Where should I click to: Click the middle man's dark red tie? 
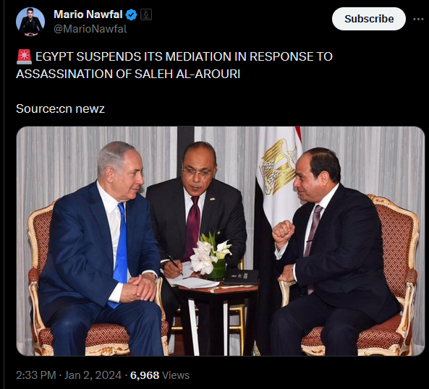point(192,227)
